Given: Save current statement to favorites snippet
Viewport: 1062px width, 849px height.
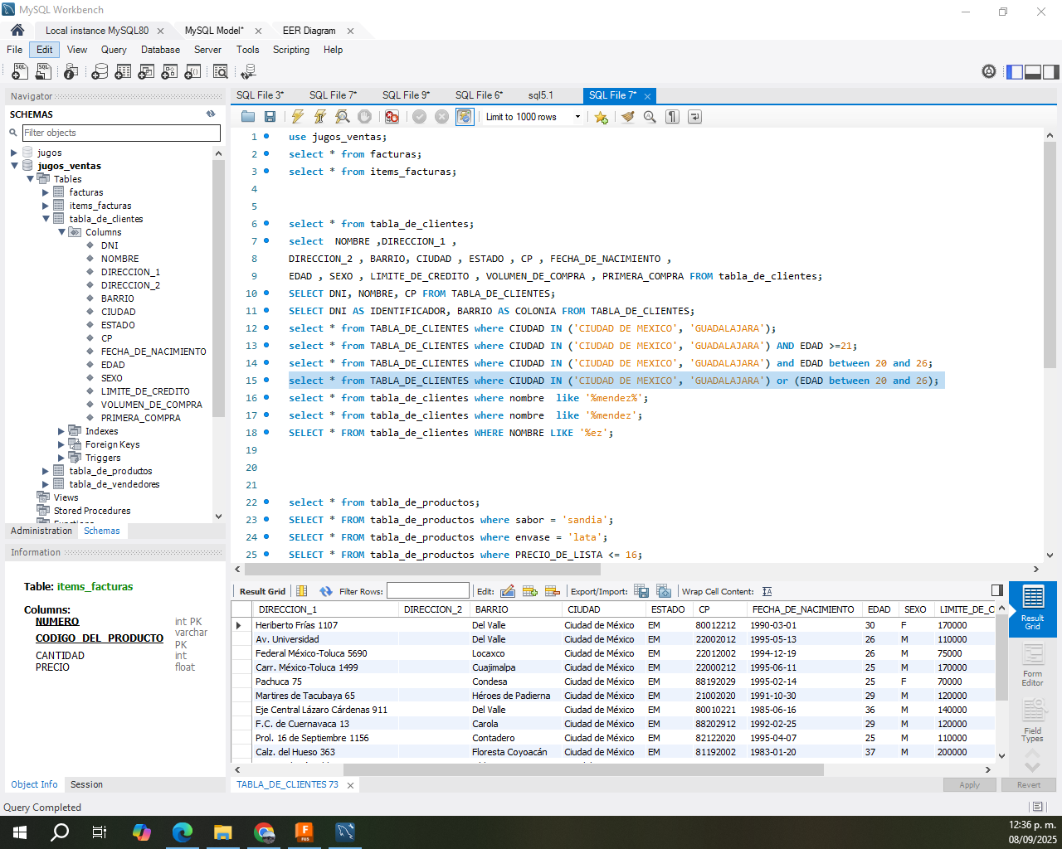Looking at the screenshot, I should click(x=602, y=117).
